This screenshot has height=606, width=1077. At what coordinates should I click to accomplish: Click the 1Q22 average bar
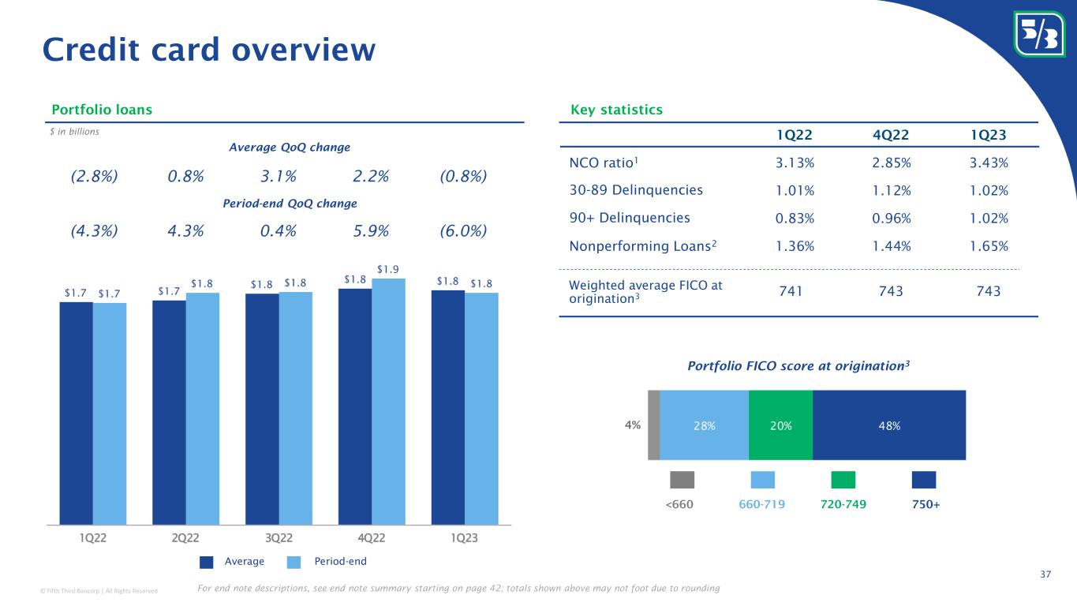coord(76,413)
